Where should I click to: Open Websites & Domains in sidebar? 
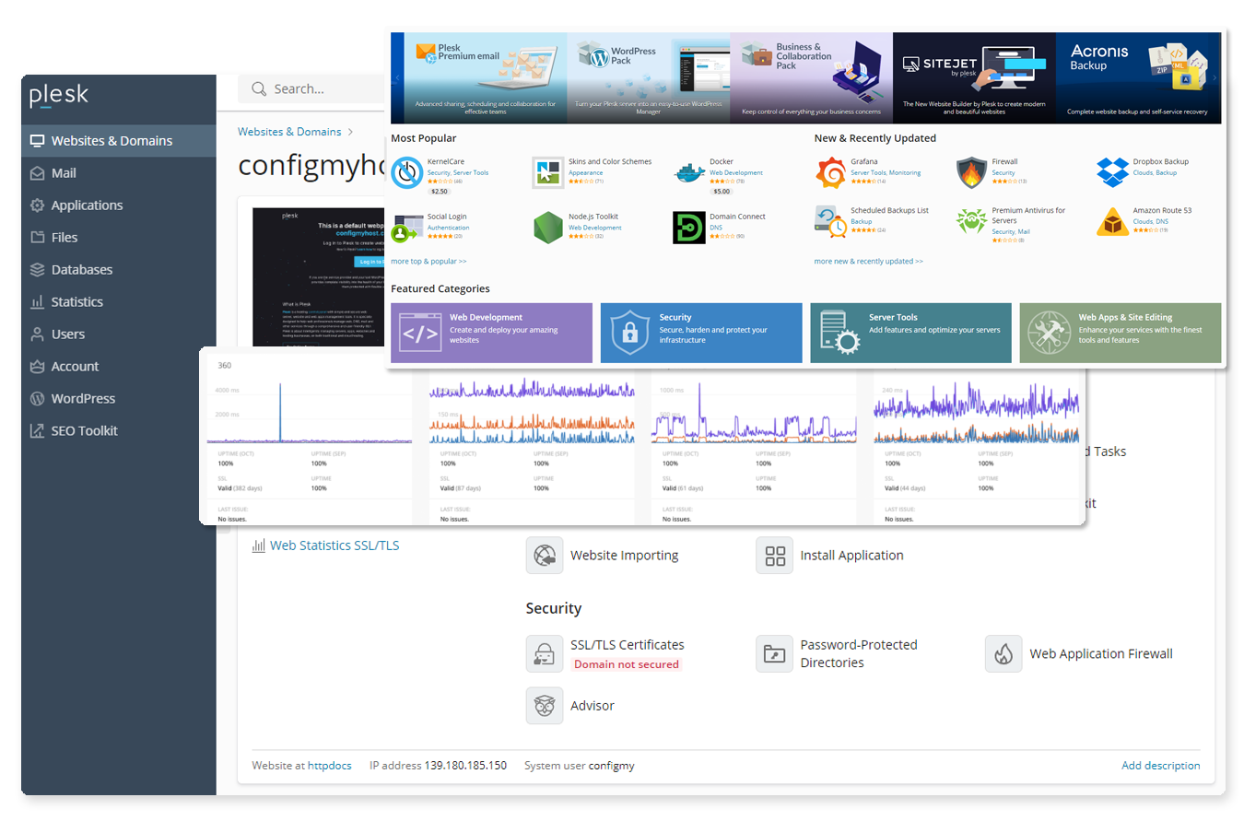[118, 141]
